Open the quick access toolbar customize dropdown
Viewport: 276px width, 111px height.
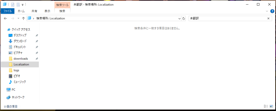(23, 5)
